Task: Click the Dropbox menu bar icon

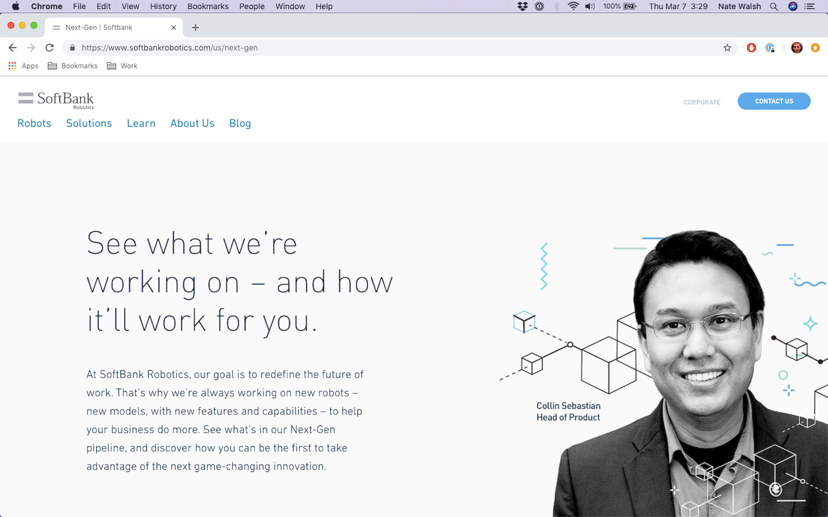Action: tap(523, 6)
